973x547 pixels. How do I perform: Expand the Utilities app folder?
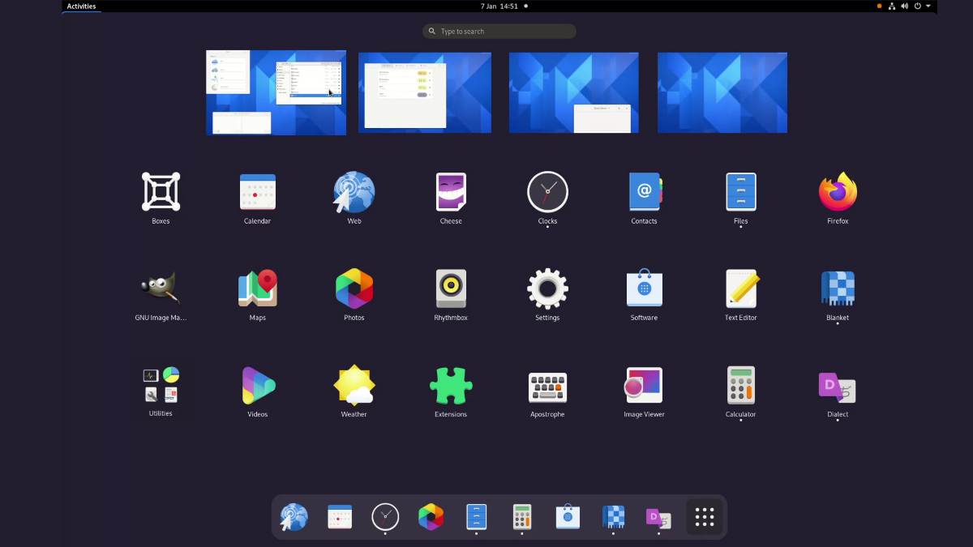click(161, 385)
